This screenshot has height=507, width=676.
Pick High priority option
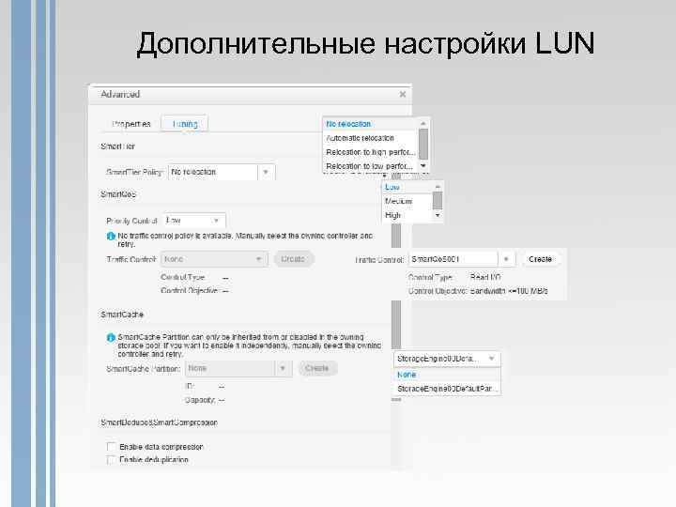click(407, 215)
